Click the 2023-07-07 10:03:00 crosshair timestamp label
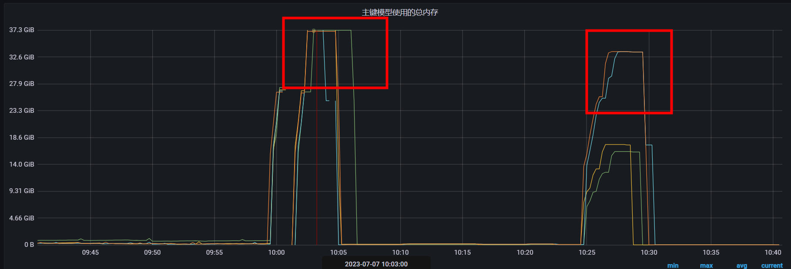The width and height of the screenshot is (791, 269). coord(376,264)
